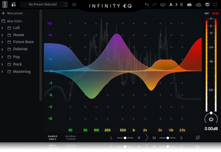Enable Bands Only display mode

click(x=53, y=138)
